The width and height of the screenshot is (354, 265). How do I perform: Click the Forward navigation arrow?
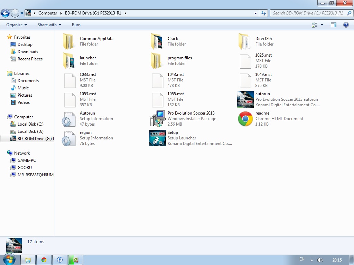(x=15, y=13)
